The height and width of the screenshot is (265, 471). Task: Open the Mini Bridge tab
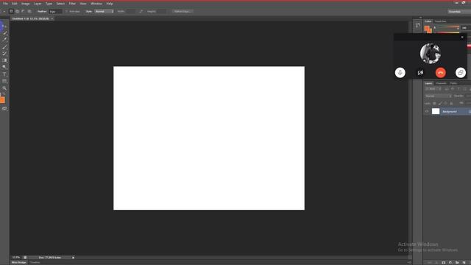tap(18, 263)
